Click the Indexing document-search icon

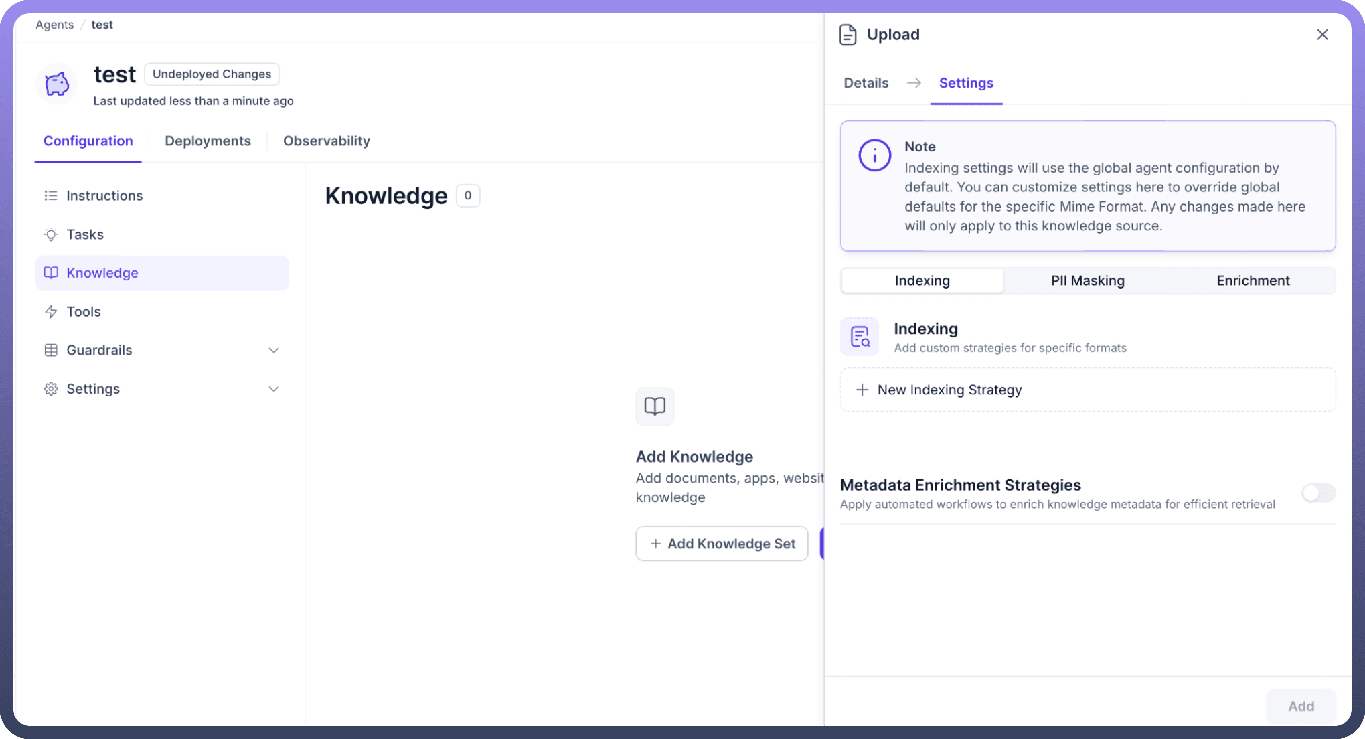pyautogui.click(x=860, y=337)
